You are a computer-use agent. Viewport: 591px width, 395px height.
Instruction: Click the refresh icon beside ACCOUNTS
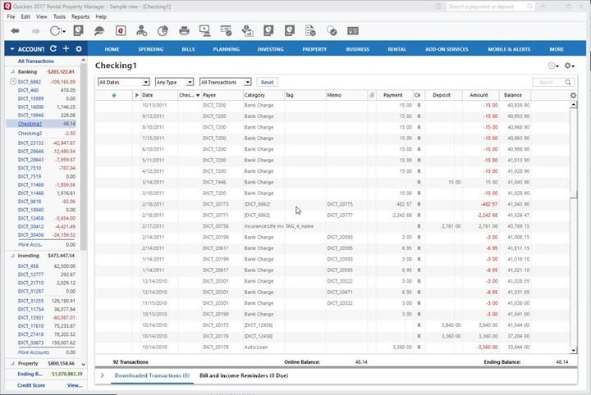point(53,49)
